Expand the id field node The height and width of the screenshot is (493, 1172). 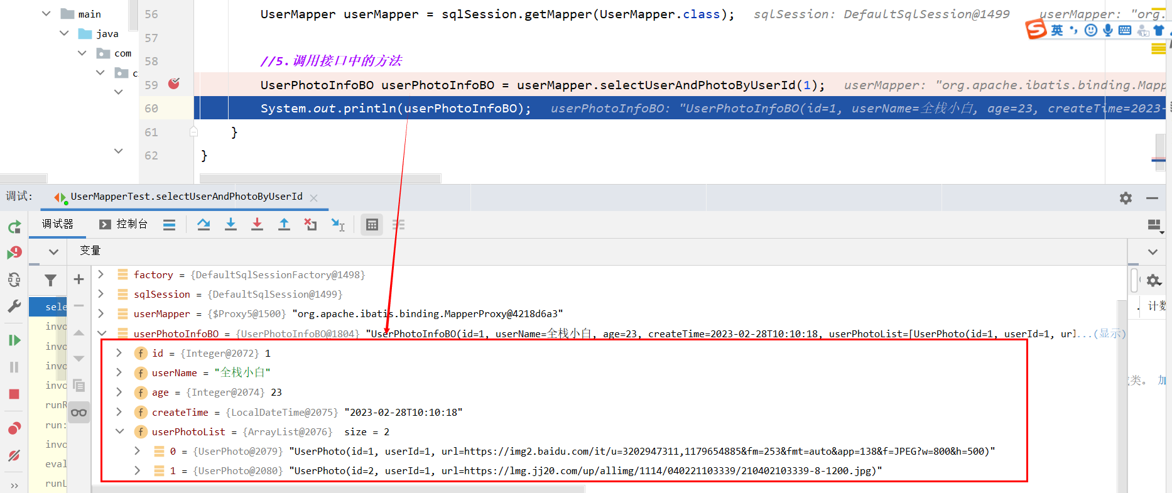tap(119, 353)
